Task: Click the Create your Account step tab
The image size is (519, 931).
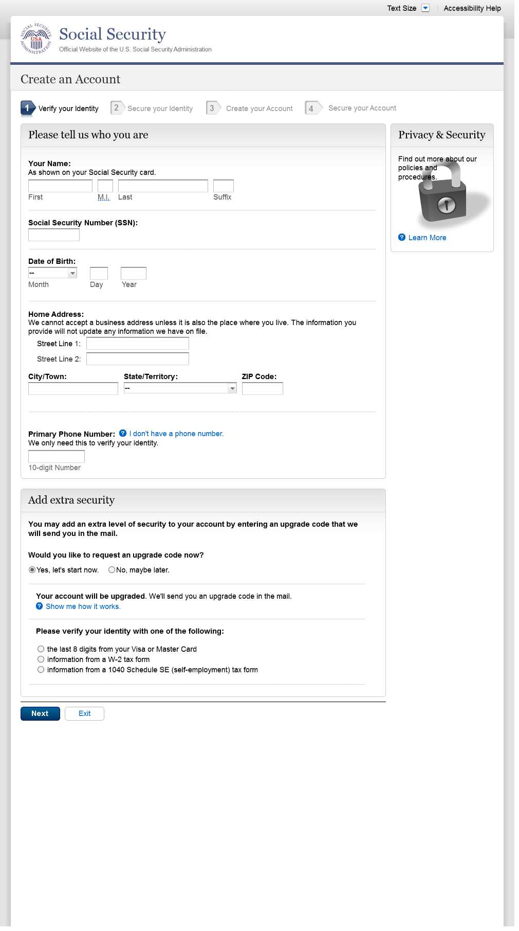Action: (259, 109)
